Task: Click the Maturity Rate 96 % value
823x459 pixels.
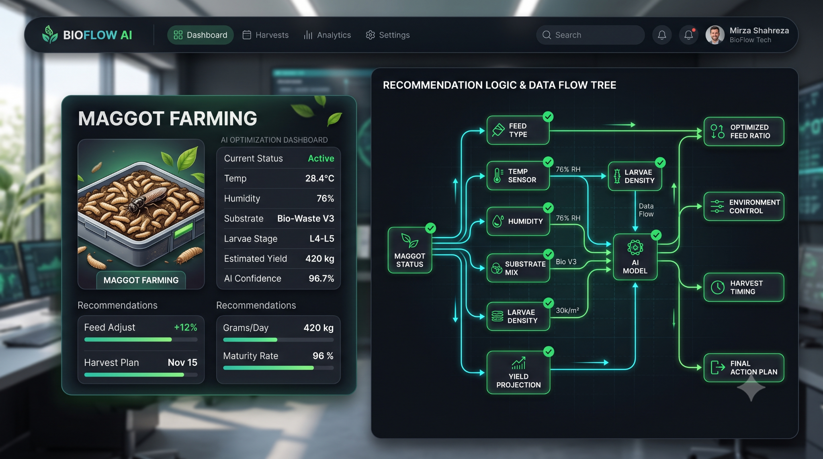Action: click(x=323, y=356)
